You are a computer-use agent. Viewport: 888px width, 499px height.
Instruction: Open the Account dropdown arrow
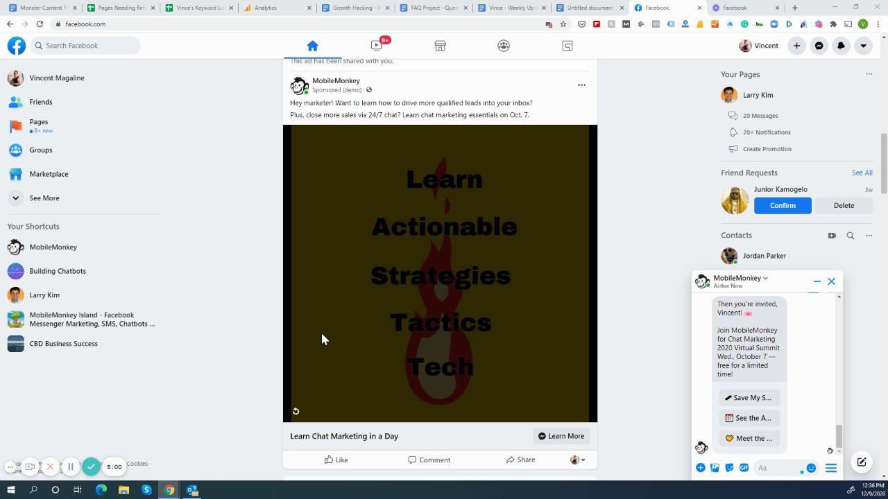[864, 46]
